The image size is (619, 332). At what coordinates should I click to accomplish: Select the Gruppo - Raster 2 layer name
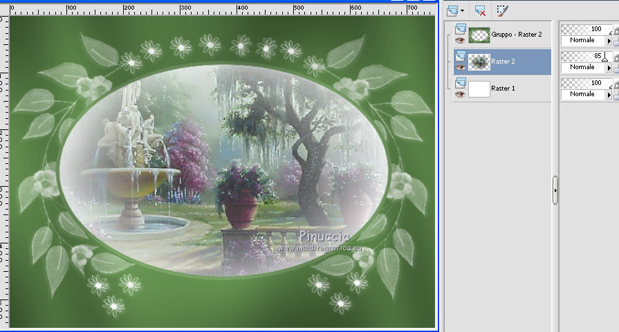(x=517, y=35)
